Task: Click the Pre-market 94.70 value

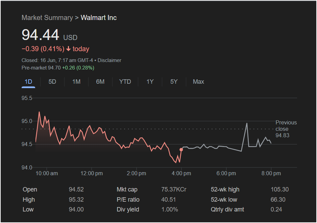Action: coord(41,68)
